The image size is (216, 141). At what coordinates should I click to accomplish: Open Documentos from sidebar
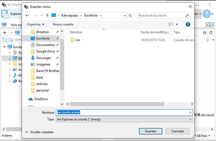(46, 45)
